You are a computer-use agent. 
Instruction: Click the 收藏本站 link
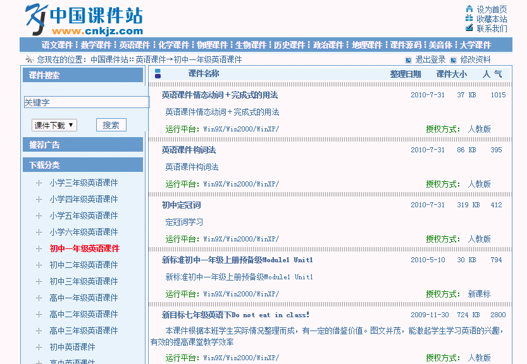pyautogui.click(x=492, y=19)
